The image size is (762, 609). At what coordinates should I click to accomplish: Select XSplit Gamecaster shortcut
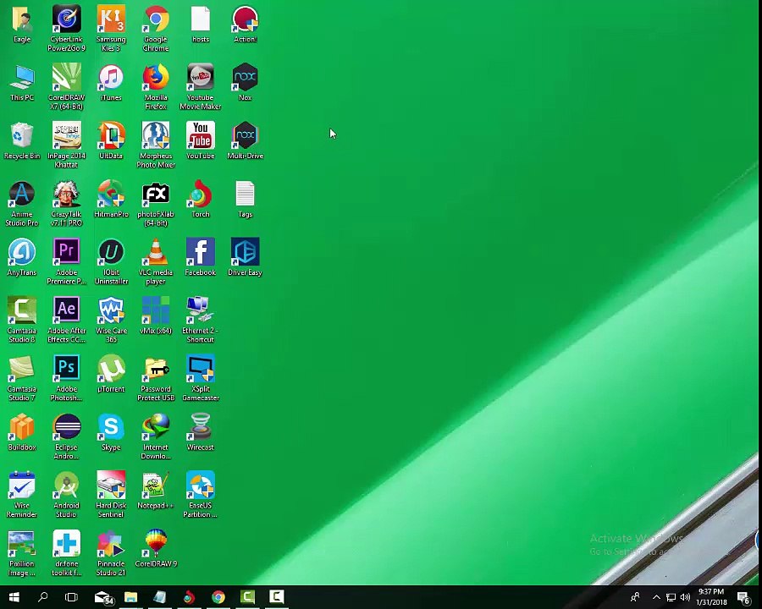200,369
